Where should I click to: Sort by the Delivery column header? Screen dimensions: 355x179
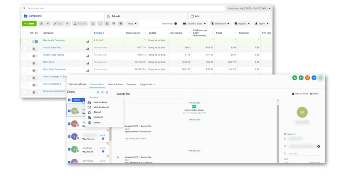click(99, 33)
